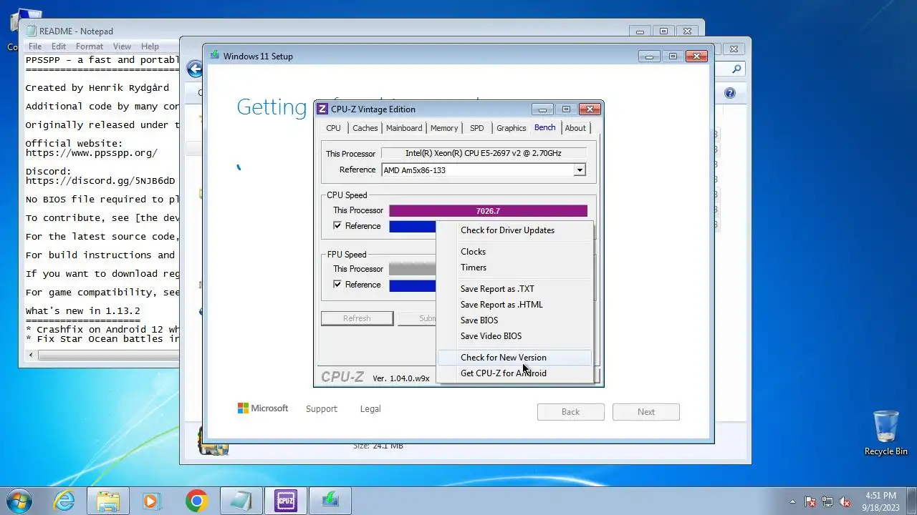Screen dimensions: 917x515
Task: Open the Recycle Bin desktop icon
Action: coord(886,433)
